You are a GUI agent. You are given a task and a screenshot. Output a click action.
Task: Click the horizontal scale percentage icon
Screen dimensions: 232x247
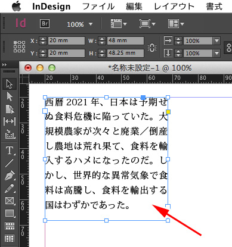click(x=168, y=40)
